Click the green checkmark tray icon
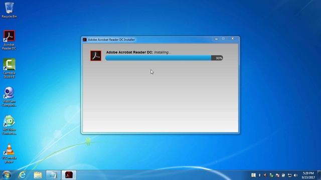Image resolution: width=321 pixels, height=180 pixels. pyautogui.click(x=271, y=175)
